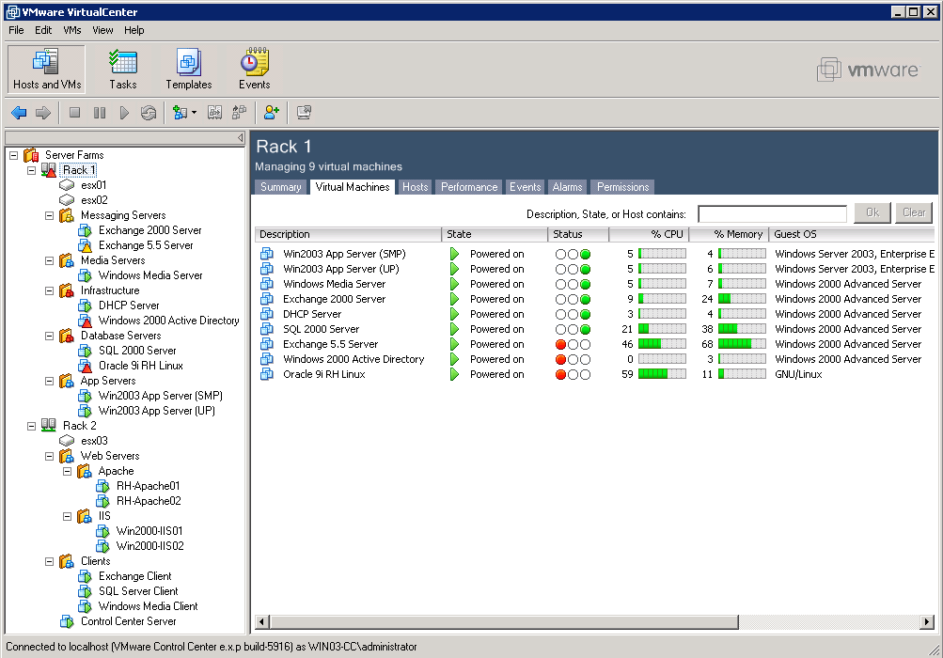Select Oracle 9i RH Linux in tree
The width and height of the screenshot is (943, 658).
(x=141, y=366)
